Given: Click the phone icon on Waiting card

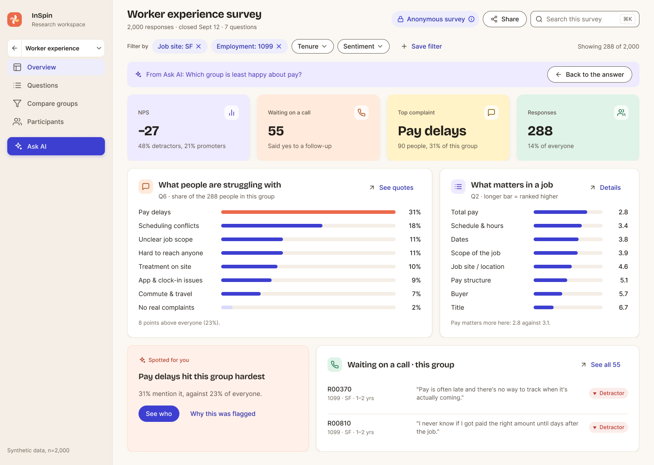Looking at the screenshot, I should [362, 113].
